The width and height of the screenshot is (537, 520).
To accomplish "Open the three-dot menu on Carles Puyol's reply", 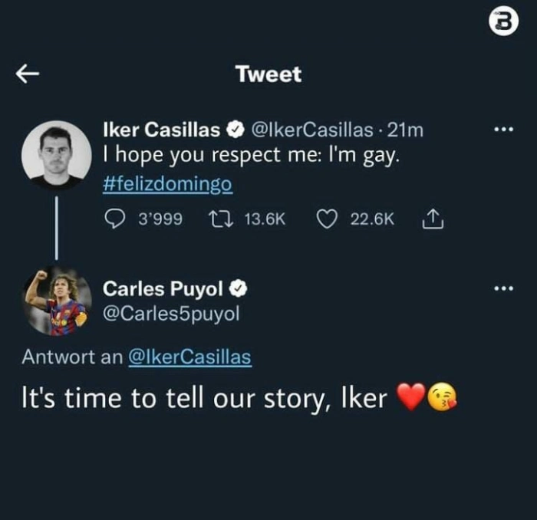I will click(502, 289).
